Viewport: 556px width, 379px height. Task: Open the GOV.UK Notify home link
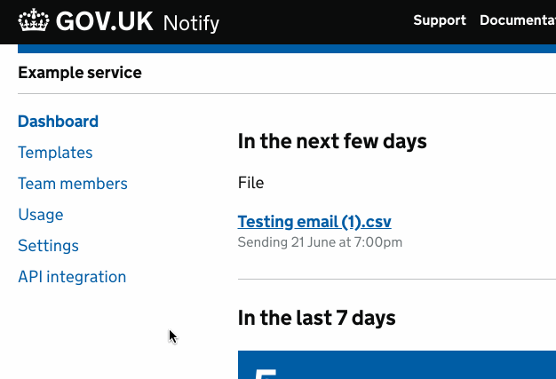pos(119,21)
